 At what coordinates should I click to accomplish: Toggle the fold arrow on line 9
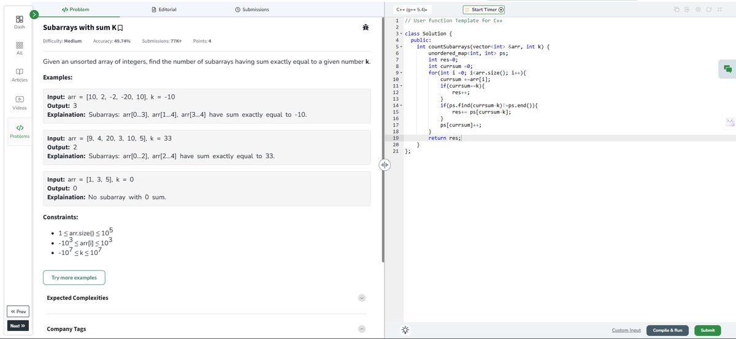(401, 73)
